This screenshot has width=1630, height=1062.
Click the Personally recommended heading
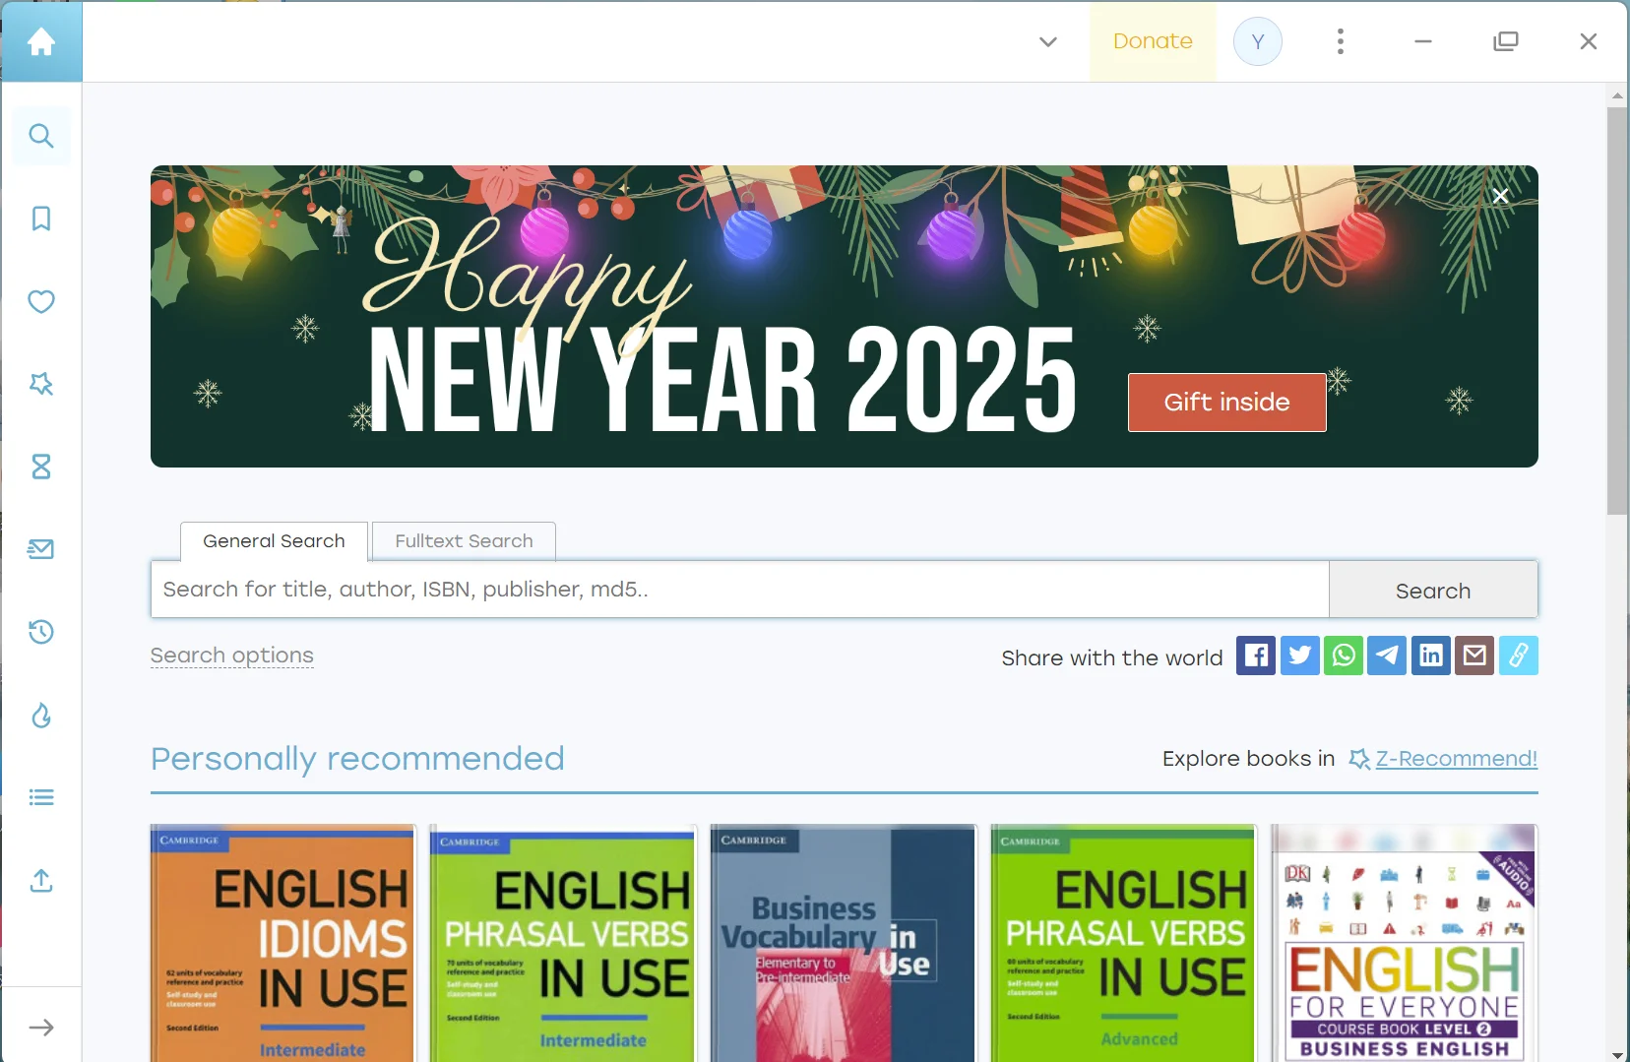tap(357, 759)
